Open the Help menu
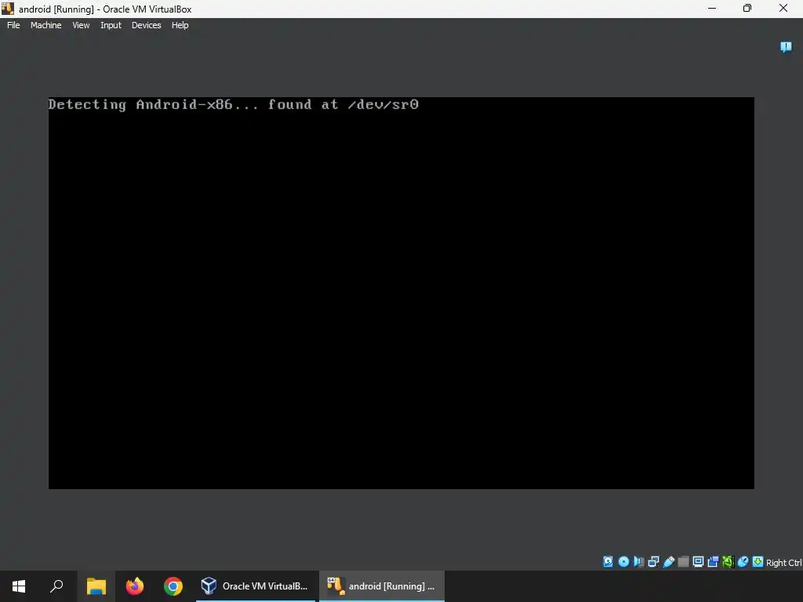Screen dimensions: 803x602 180,25
